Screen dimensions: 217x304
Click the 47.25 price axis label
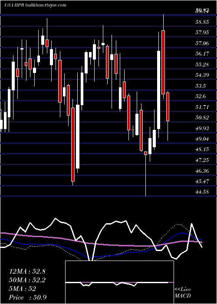[x=202, y=160]
